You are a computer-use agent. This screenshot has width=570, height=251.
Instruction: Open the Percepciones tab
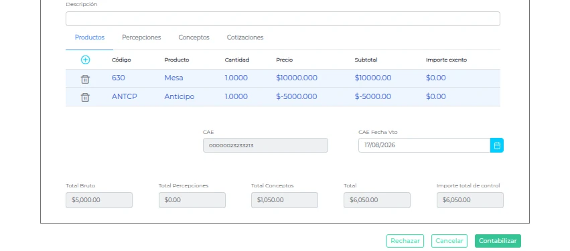[141, 37]
